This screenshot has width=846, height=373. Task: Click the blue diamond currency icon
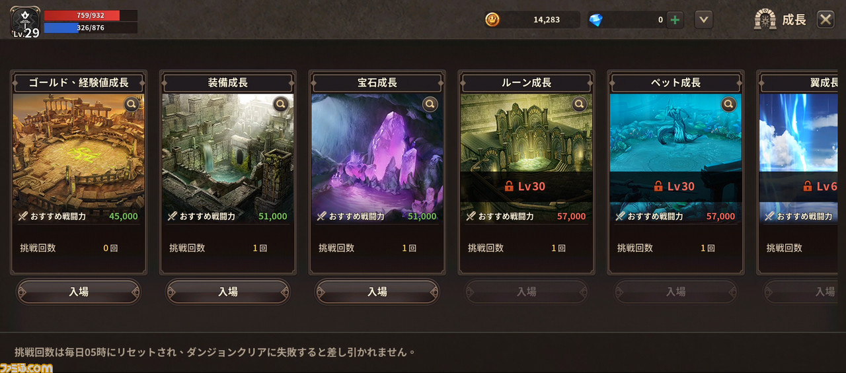tap(596, 20)
